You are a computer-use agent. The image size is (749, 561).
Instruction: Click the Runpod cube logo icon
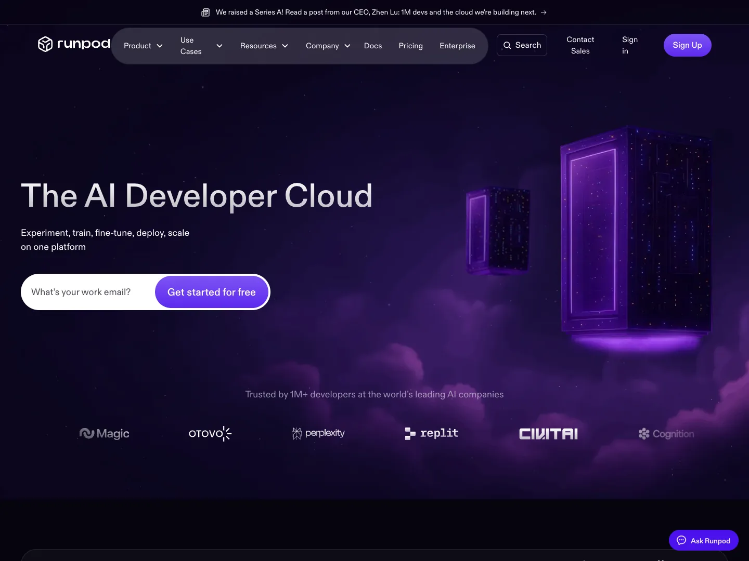coord(45,44)
